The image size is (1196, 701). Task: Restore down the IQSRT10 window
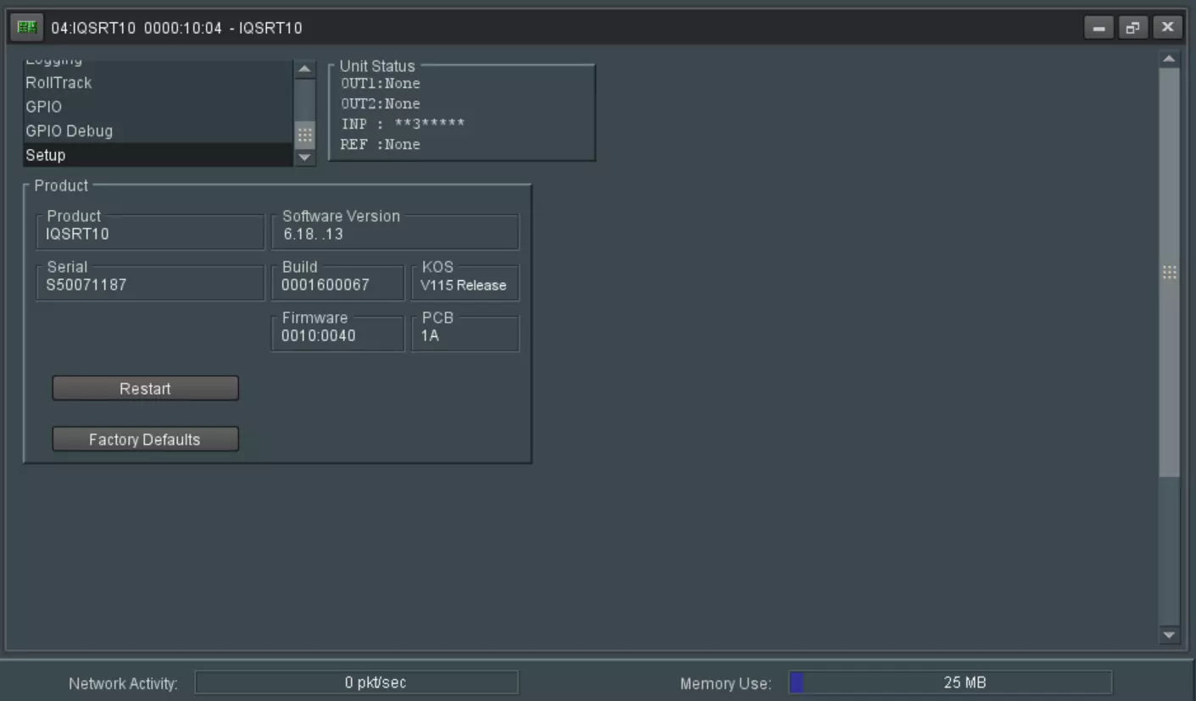[x=1132, y=28]
